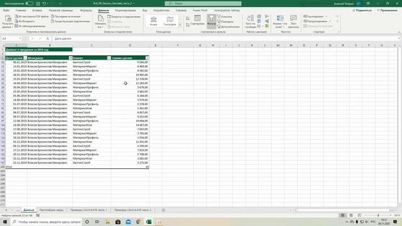Switch to sheet Простейшие меры
402x226 pixels.
coord(52,210)
